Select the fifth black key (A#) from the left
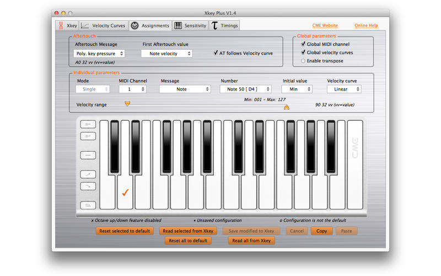The height and width of the screenshot is (276, 441). 207,146
